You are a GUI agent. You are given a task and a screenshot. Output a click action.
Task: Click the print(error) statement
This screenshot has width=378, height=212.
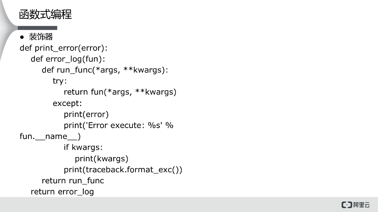click(x=86, y=114)
